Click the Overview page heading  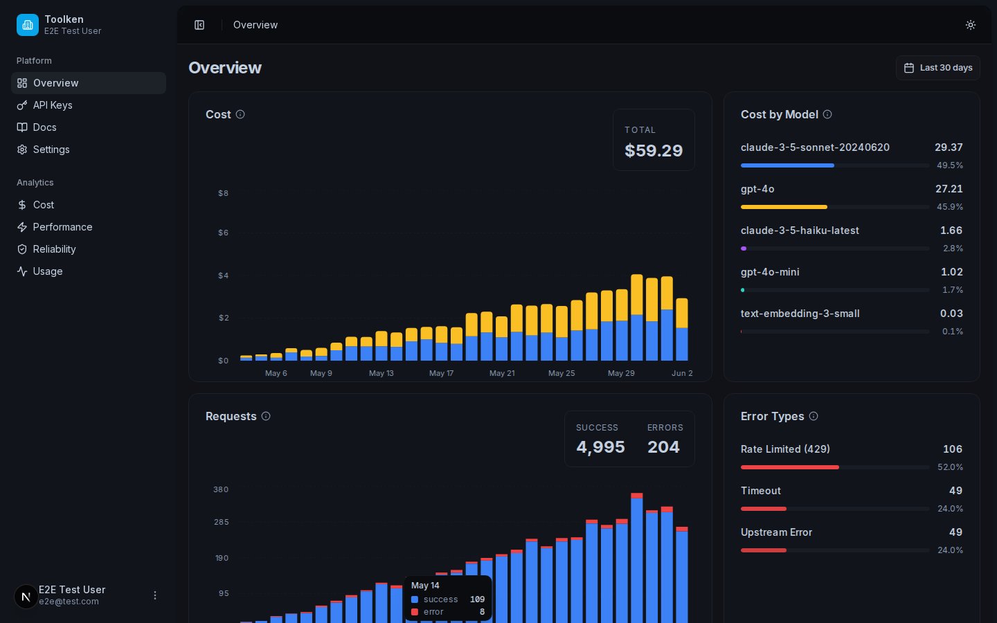(225, 68)
